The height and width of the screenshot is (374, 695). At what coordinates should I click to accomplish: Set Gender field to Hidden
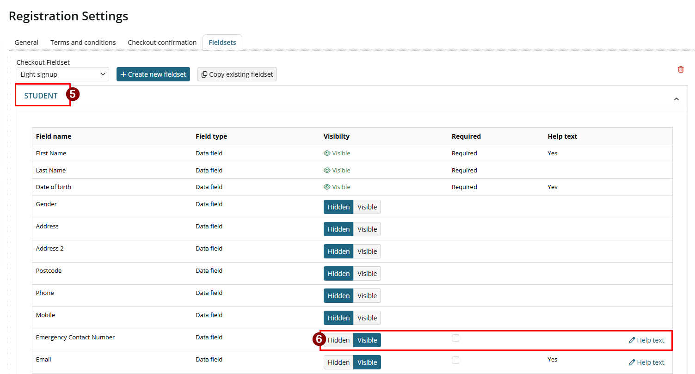coord(338,207)
